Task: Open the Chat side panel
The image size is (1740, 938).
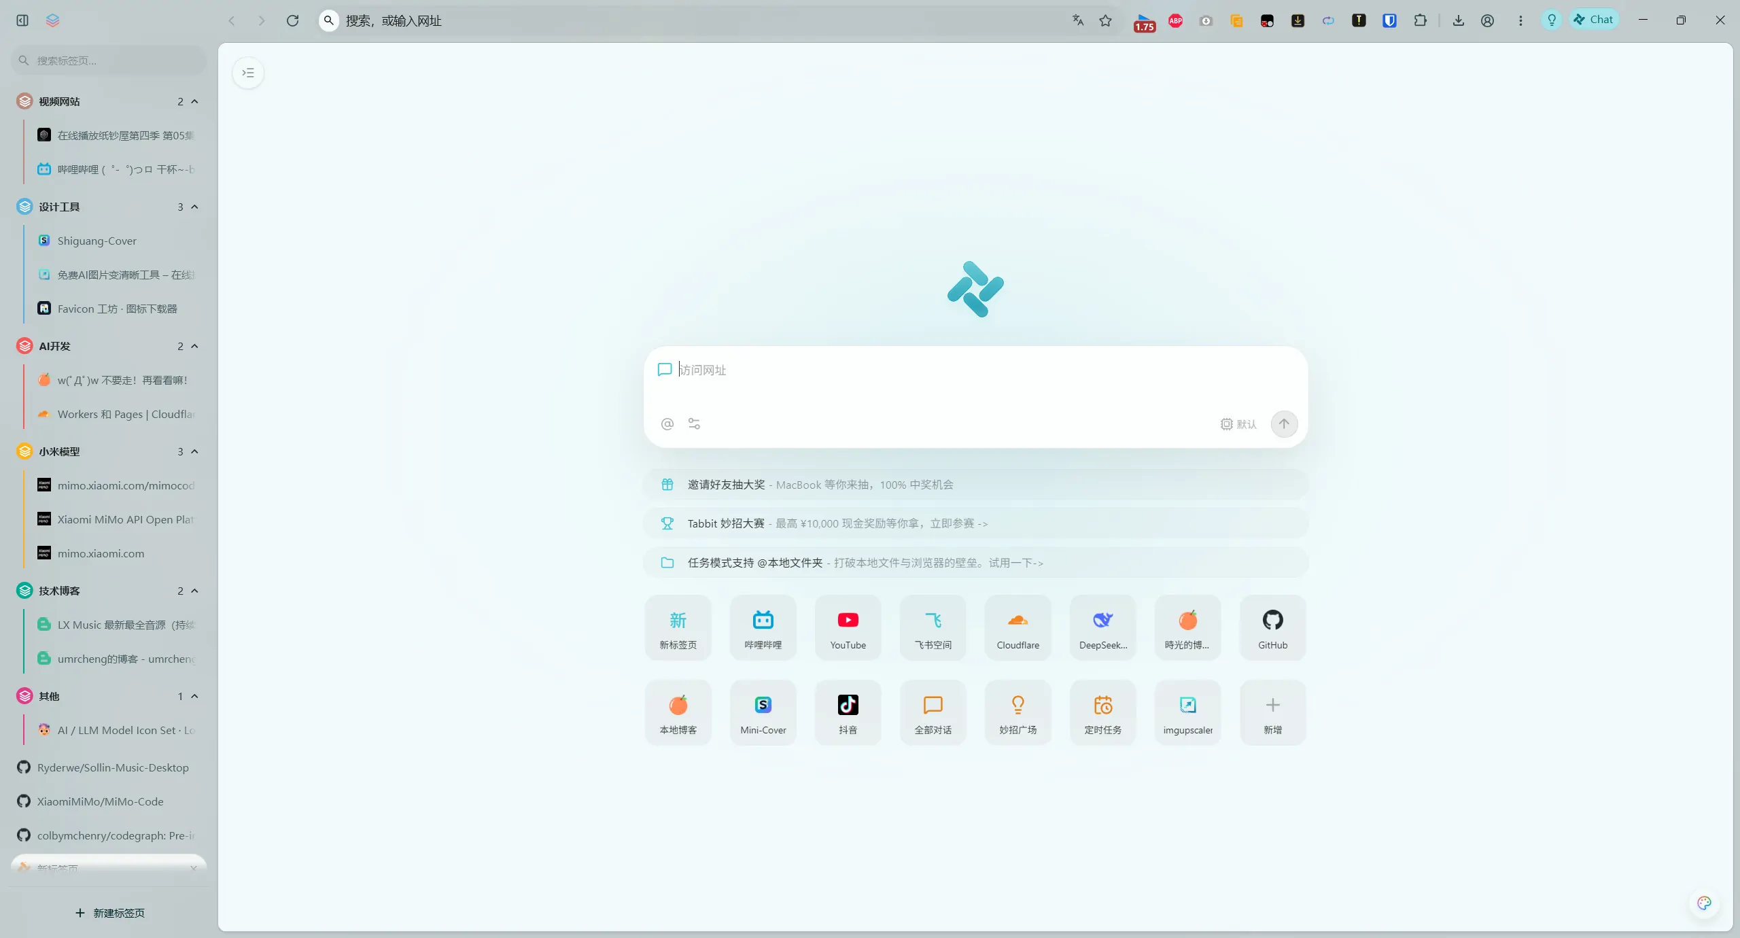Action: point(1593,20)
